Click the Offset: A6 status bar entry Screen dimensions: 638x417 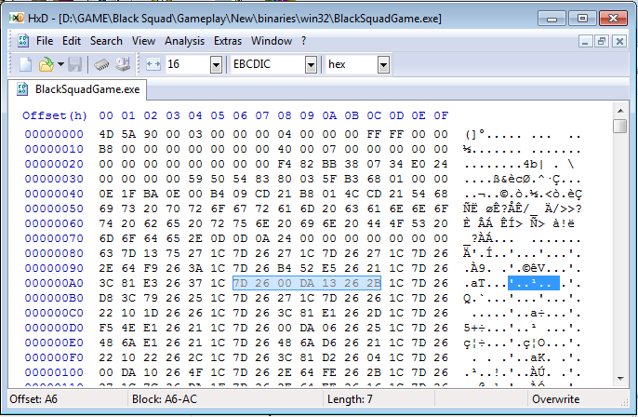pos(33,399)
